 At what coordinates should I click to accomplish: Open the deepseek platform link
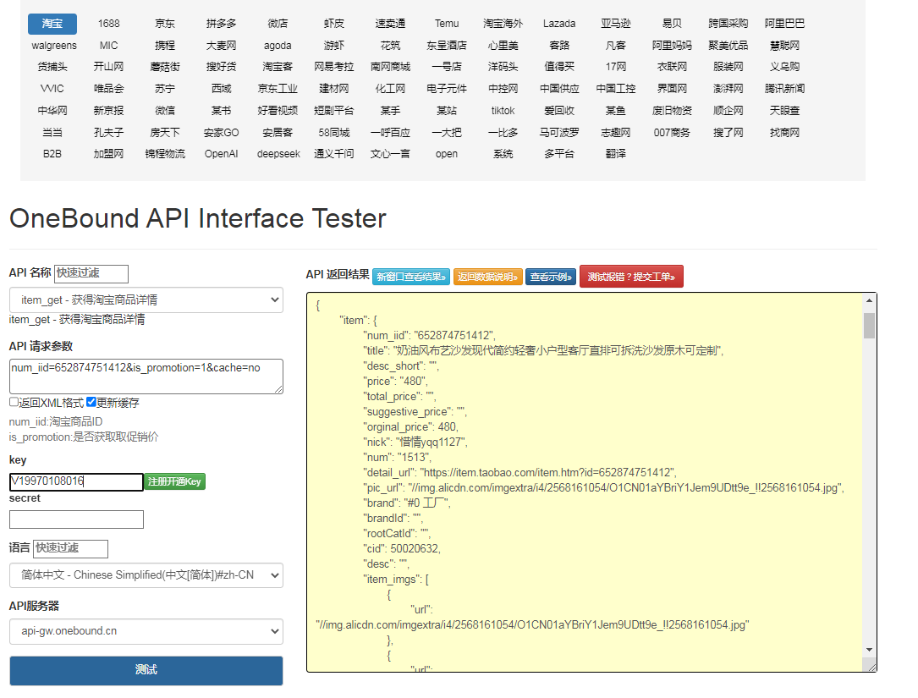(x=278, y=154)
